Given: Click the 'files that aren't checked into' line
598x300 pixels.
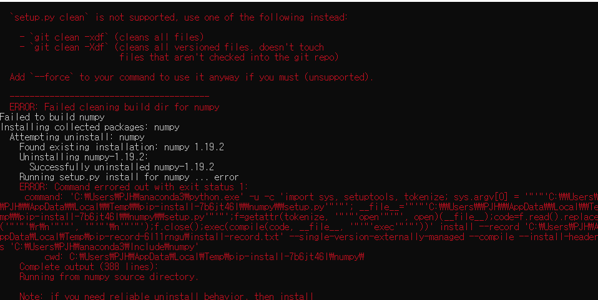Looking at the screenshot, I should pyautogui.click(x=228, y=57).
